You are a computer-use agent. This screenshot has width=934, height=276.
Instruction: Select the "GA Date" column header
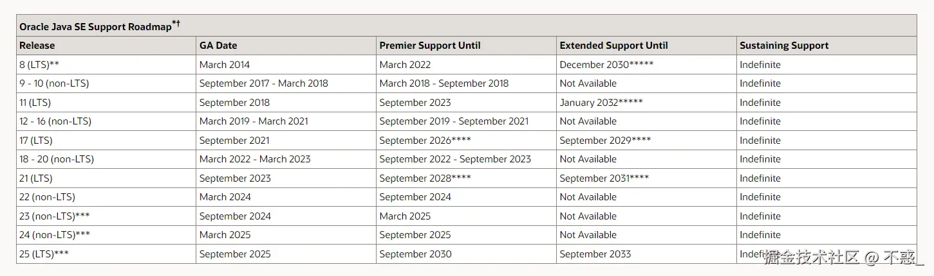tap(218, 46)
